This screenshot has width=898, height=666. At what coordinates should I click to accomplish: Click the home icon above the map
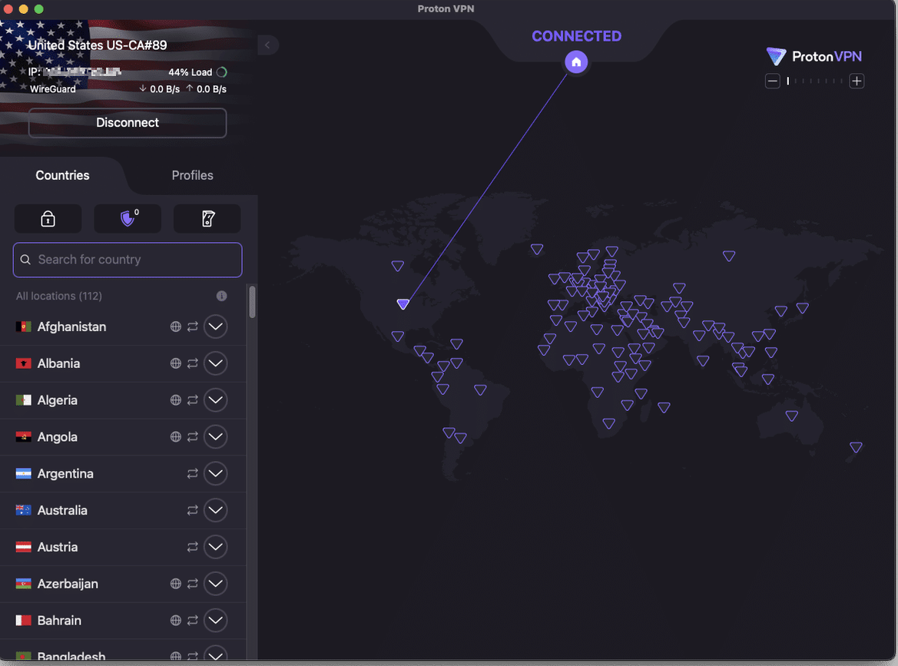coord(576,61)
